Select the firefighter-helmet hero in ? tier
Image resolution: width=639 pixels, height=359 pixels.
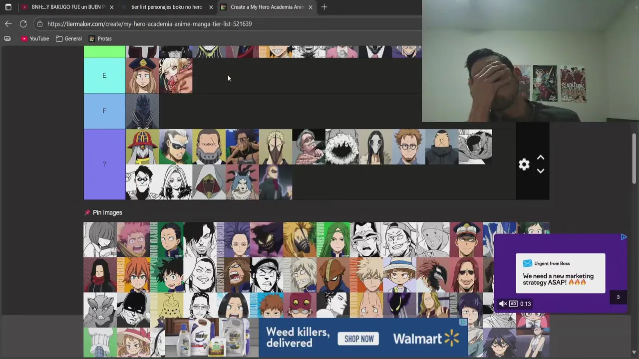click(142, 147)
